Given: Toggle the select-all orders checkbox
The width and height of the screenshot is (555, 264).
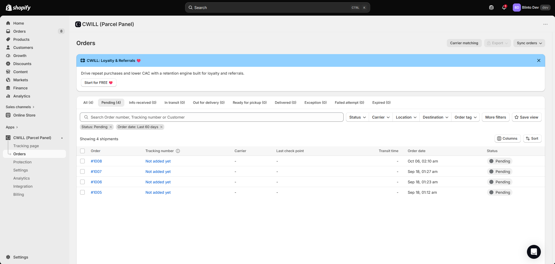Looking at the screenshot, I should (82, 151).
